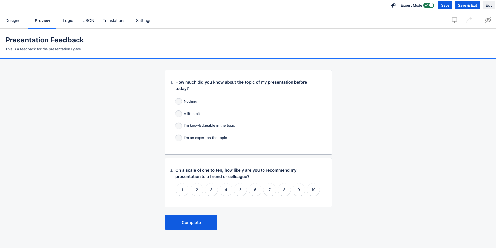Click the megaphone announcements icon
The height and width of the screenshot is (248, 496).
point(394,5)
